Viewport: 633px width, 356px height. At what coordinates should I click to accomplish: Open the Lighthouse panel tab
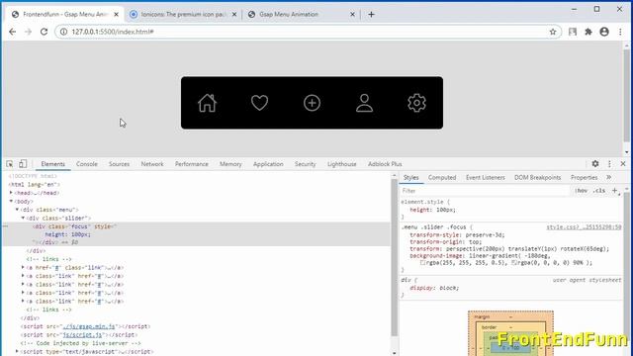[342, 164]
